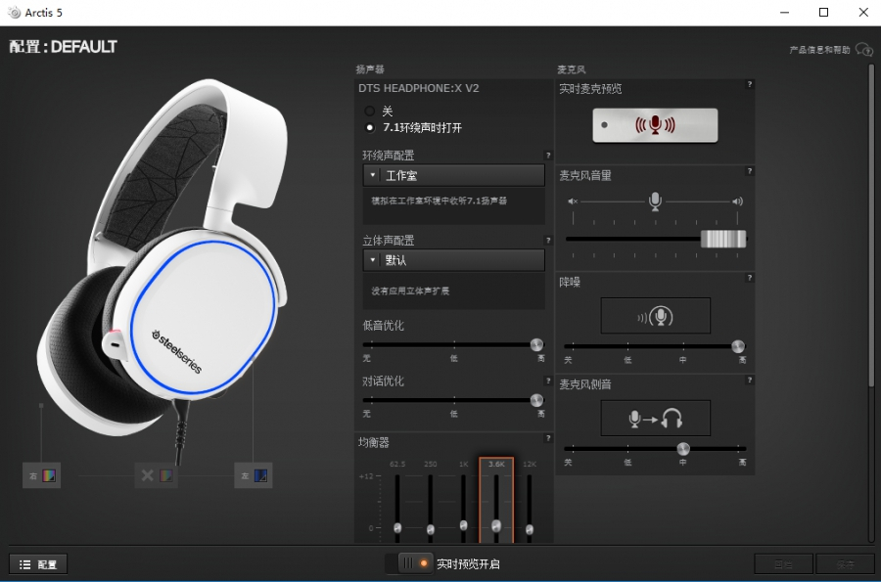Expand the 默认 stereo profile dropdown

click(454, 260)
